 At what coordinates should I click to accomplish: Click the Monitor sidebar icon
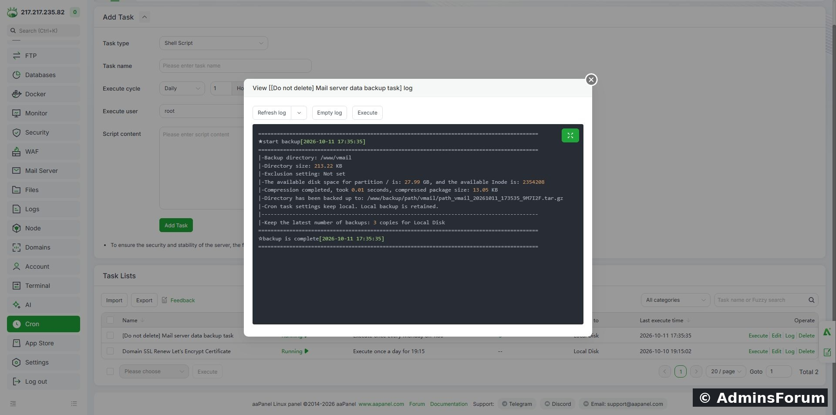point(17,113)
